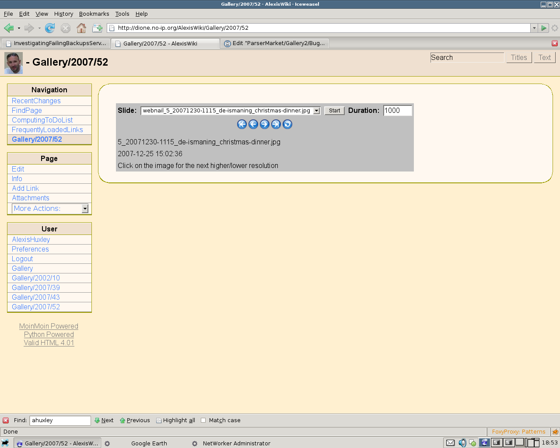Click the green Back arrow in toolbar
560x448 pixels.
tap(9, 28)
